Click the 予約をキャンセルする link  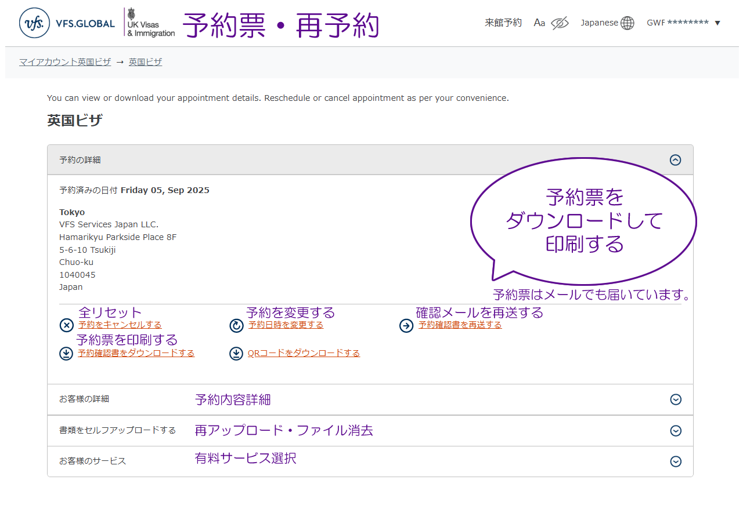(x=120, y=325)
